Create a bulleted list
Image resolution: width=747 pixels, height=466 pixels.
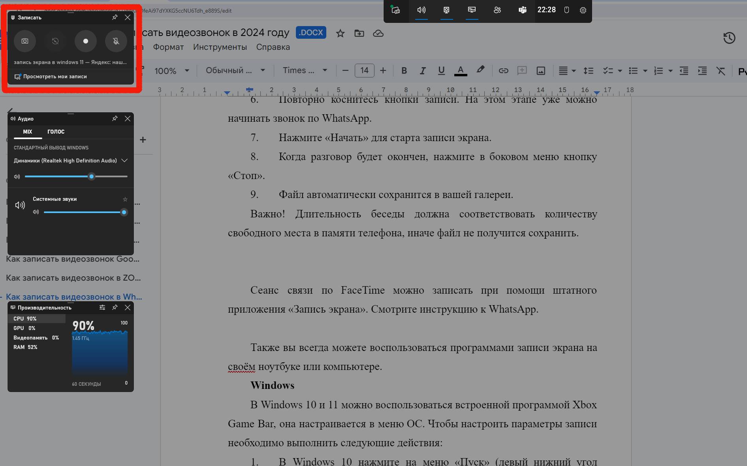[633, 71]
